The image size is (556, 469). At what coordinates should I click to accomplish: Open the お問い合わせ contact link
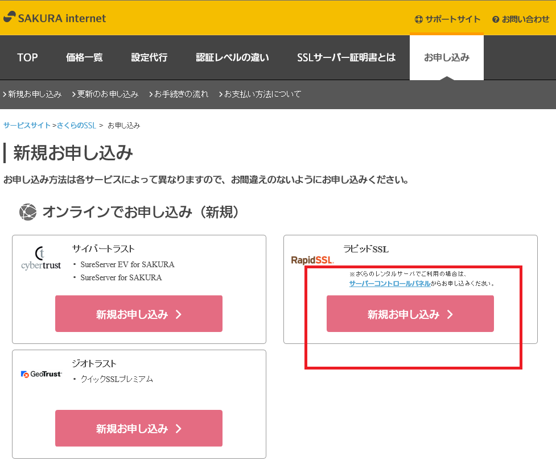[521, 19]
